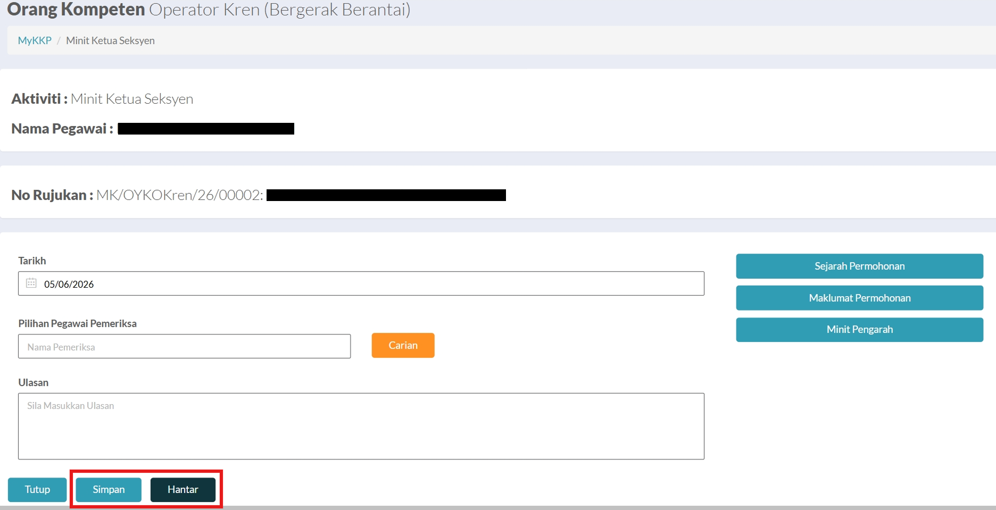Click the Ulasan label
The image size is (996, 510).
click(x=33, y=382)
